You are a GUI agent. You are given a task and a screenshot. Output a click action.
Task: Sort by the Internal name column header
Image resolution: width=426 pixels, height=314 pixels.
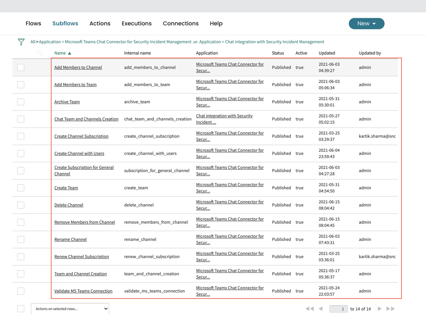137,53
